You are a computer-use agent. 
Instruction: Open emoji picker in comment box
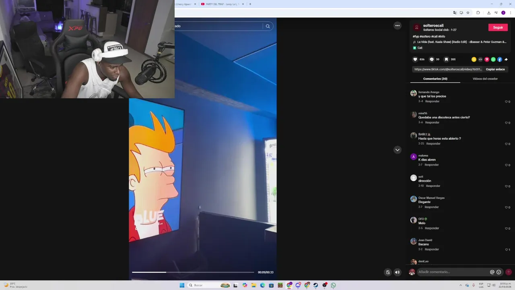499,272
